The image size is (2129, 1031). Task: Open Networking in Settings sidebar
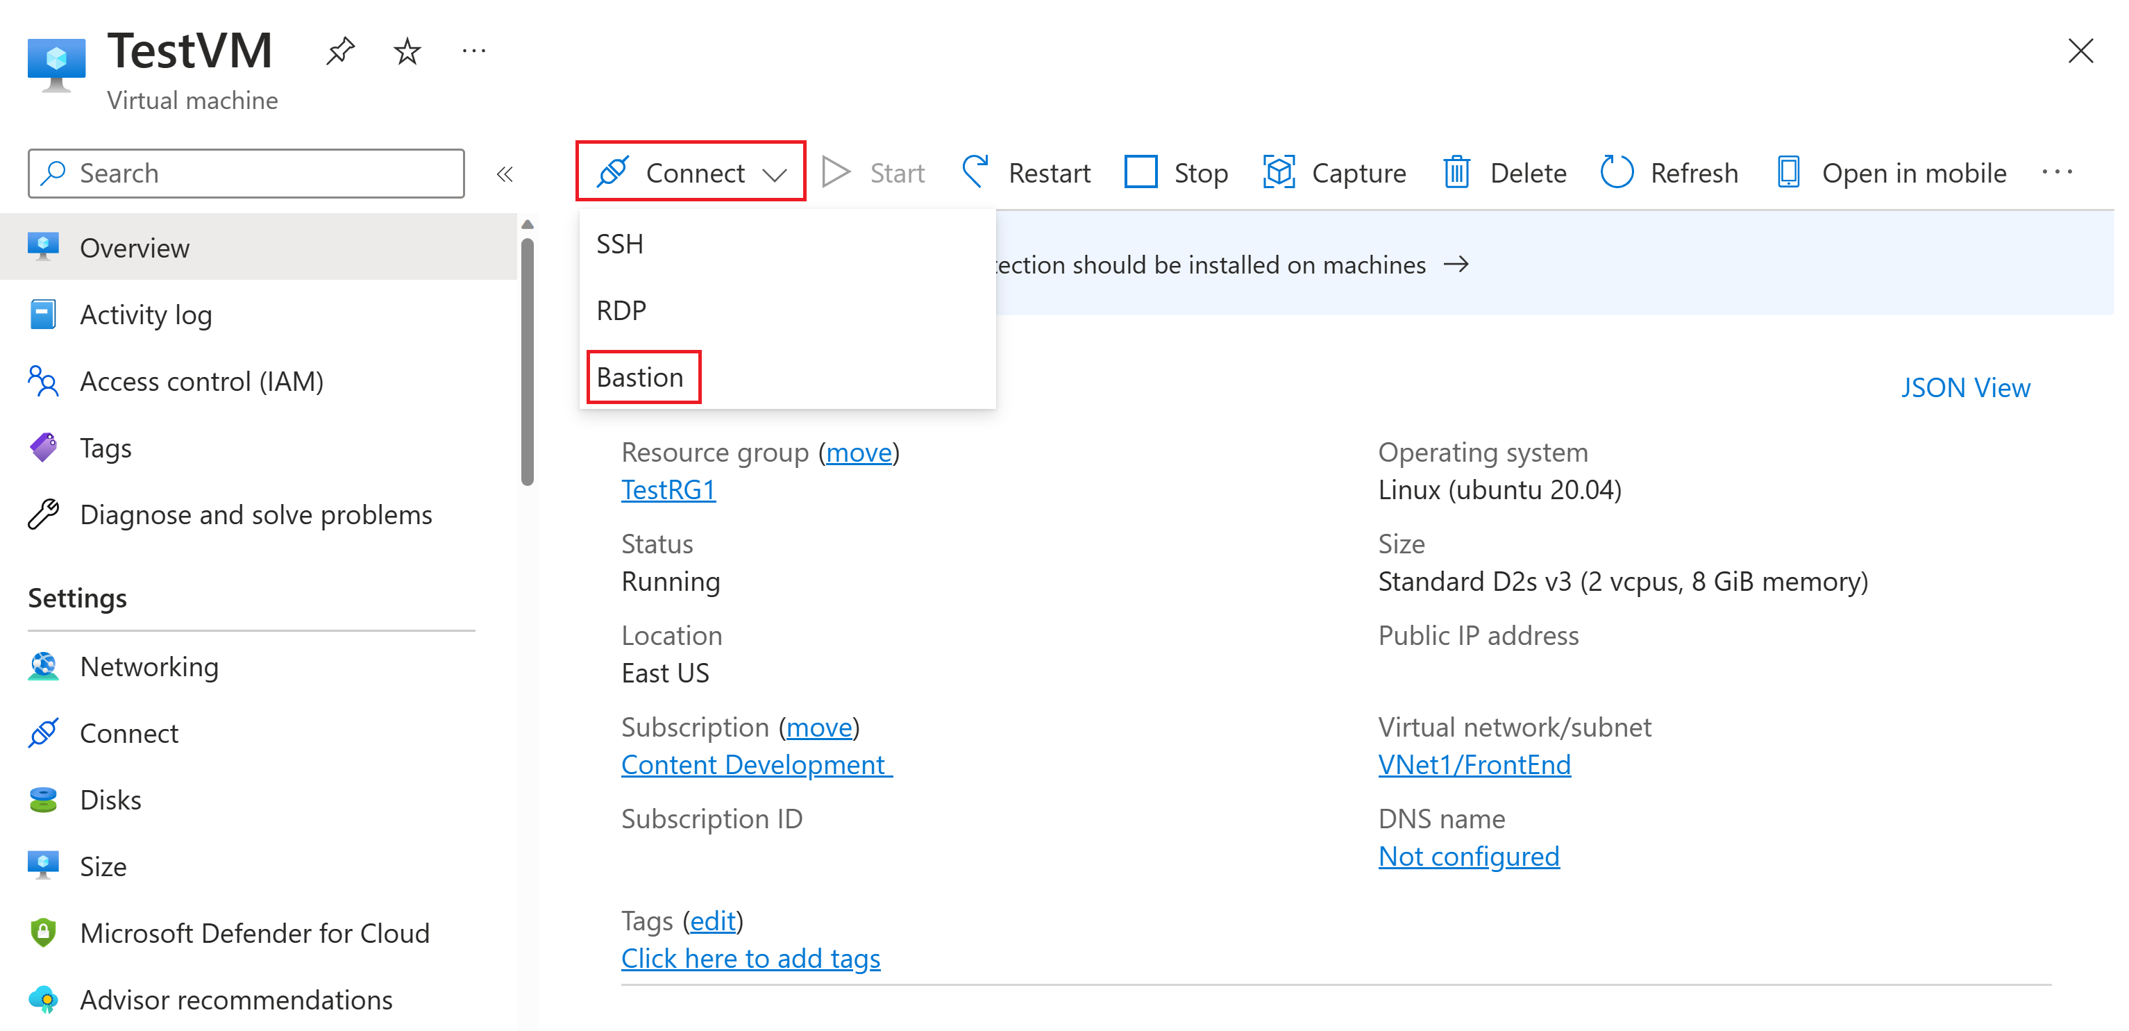pos(149,667)
